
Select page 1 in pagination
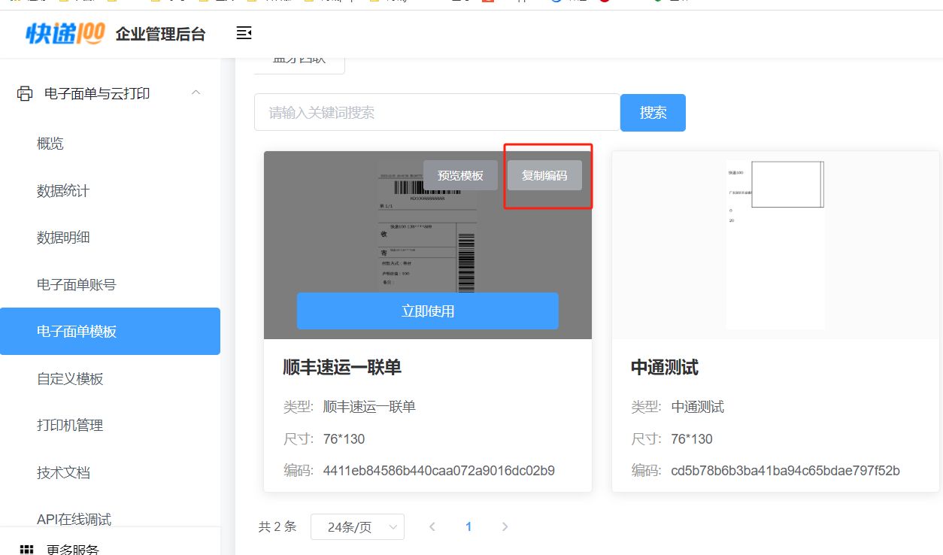click(468, 526)
